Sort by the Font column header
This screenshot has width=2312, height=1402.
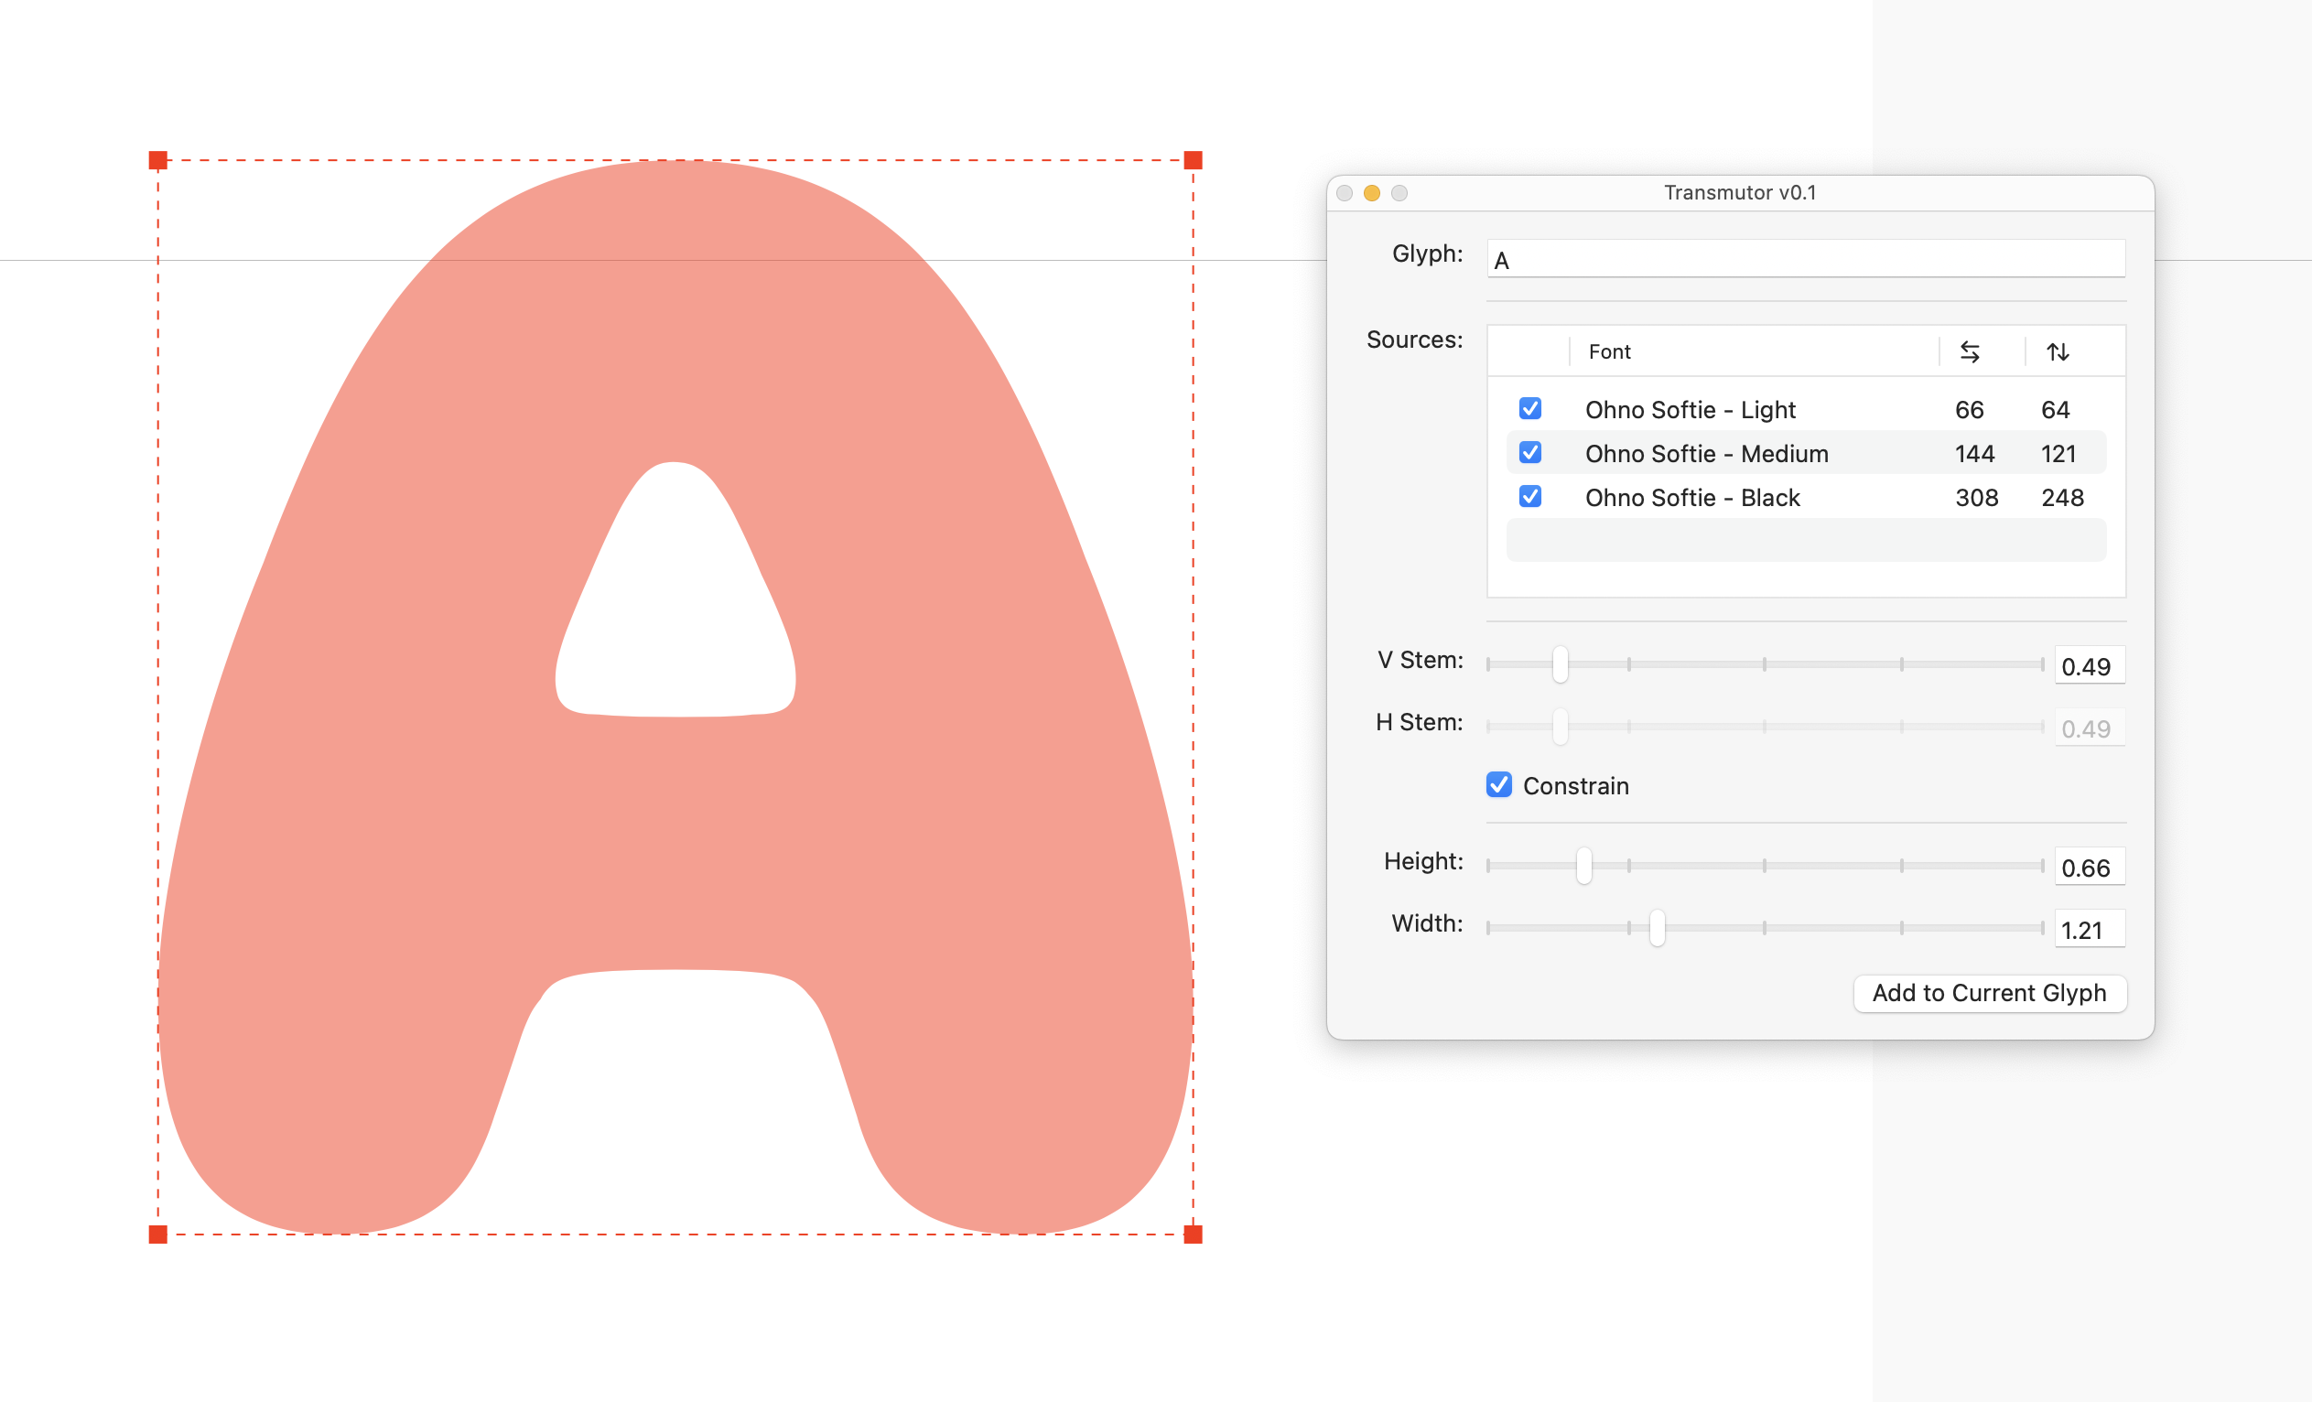1609,352
